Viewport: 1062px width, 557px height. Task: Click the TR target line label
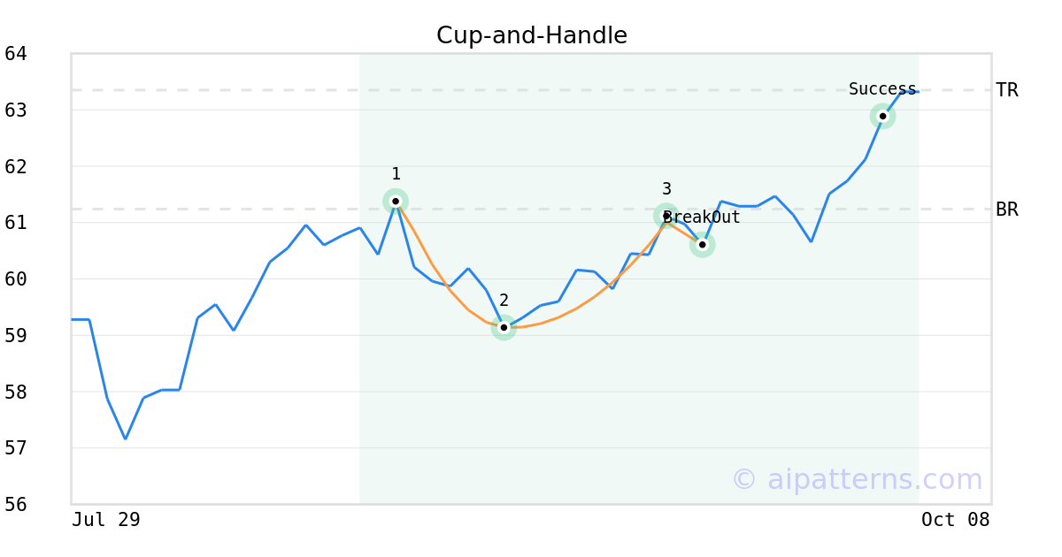(x=1007, y=90)
